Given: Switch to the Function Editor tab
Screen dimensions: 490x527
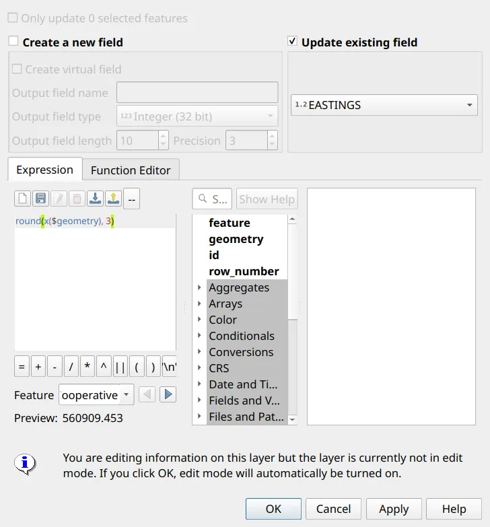Looking at the screenshot, I should click(x=131, y=170).
